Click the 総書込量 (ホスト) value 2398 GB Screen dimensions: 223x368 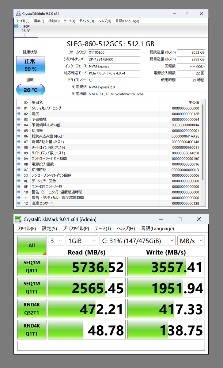(x=191, y=59)
